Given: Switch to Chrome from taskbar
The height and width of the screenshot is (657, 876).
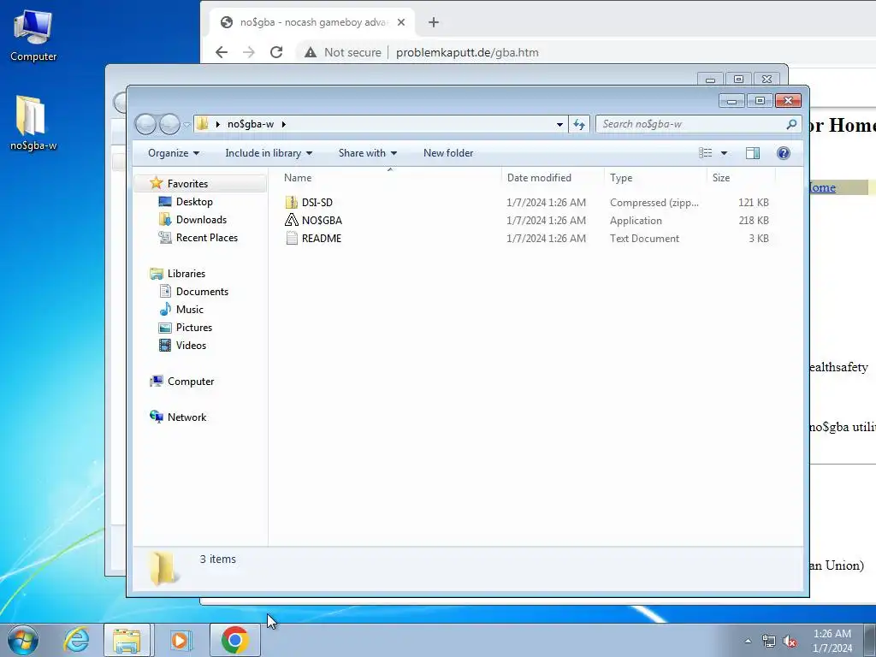Looking at the screenshot, I should tap(234, 640).
